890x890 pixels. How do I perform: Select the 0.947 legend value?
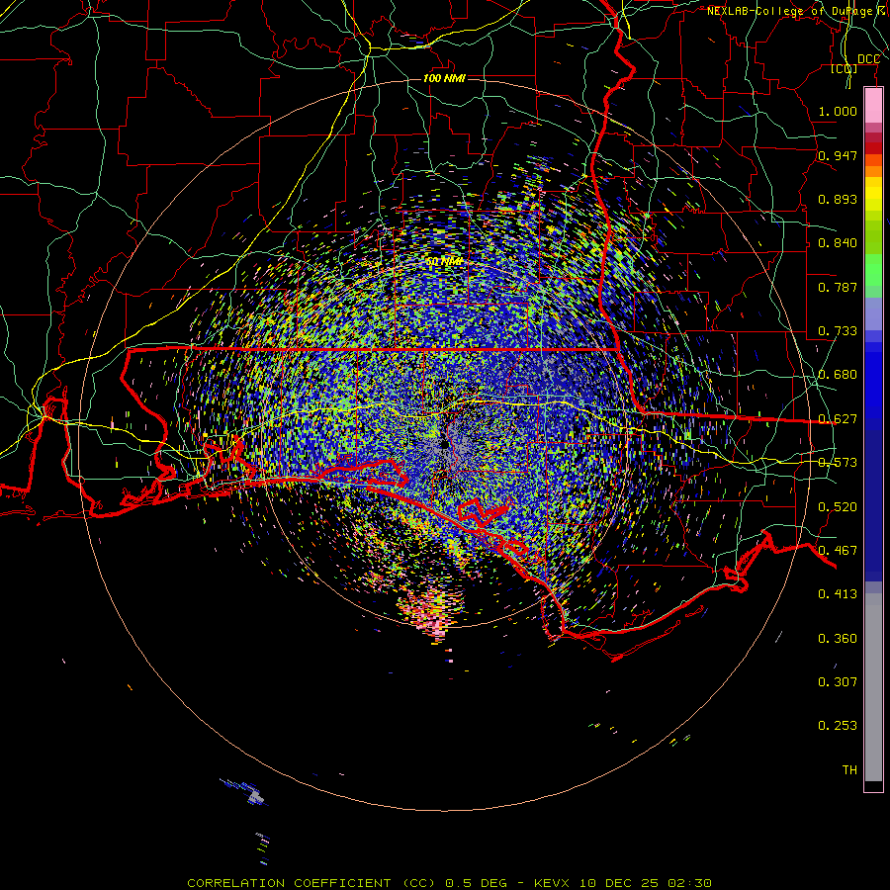838,155
